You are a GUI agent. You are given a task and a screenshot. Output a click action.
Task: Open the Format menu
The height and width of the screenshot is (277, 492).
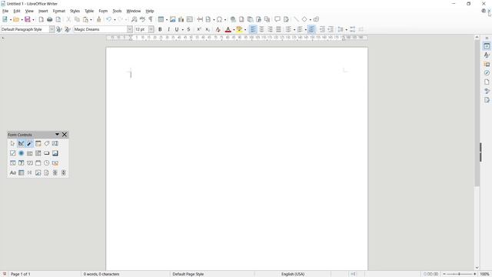(59, 11)
